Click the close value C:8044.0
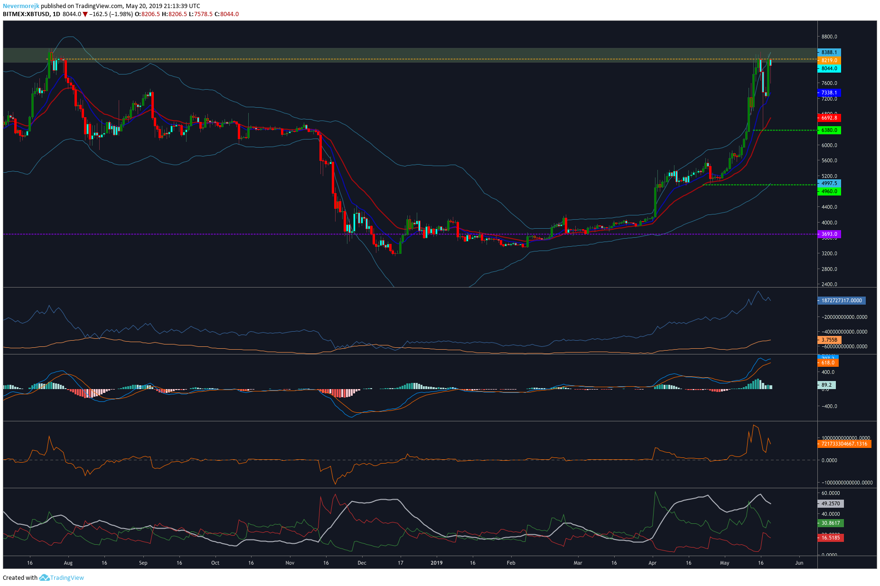Screen dimensions: 880x586 pos(227,14)
